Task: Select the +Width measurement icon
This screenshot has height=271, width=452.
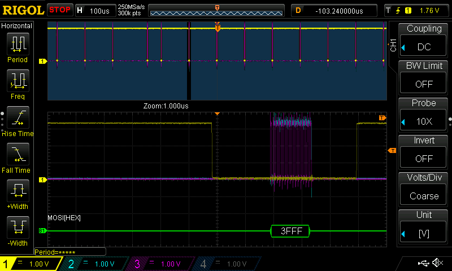Action: (x=18, y=190)
